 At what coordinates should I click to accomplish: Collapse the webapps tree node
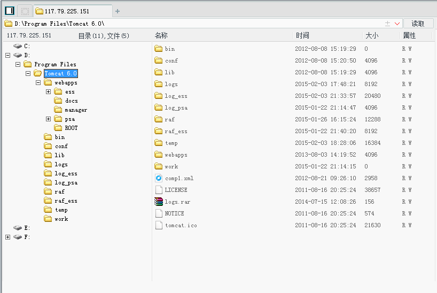38,82
